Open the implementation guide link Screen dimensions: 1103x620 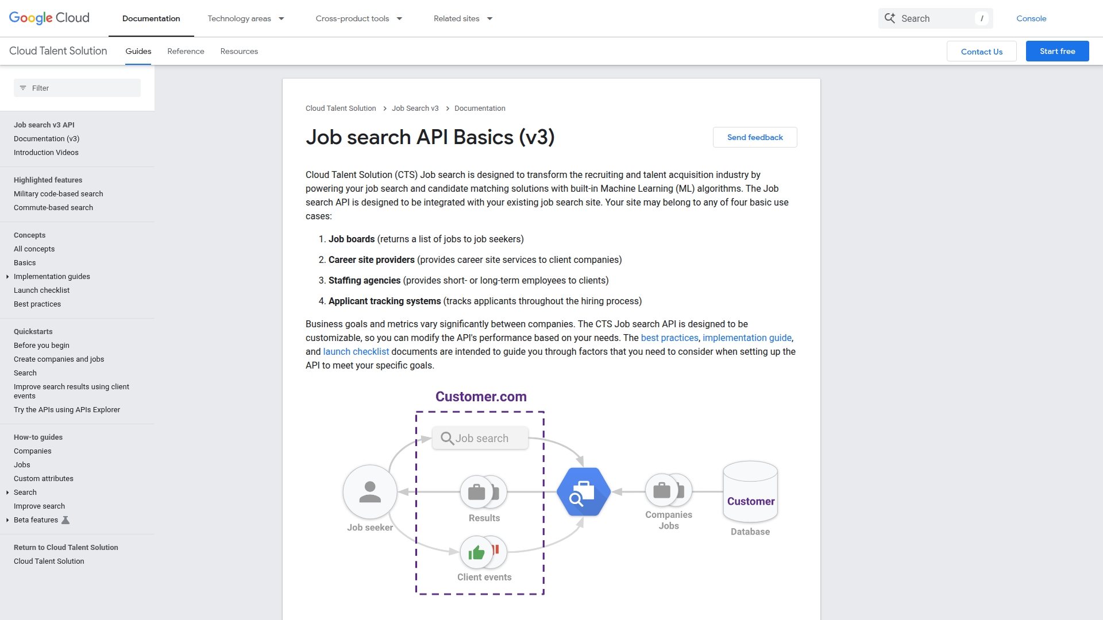click(x=747, y=338)
